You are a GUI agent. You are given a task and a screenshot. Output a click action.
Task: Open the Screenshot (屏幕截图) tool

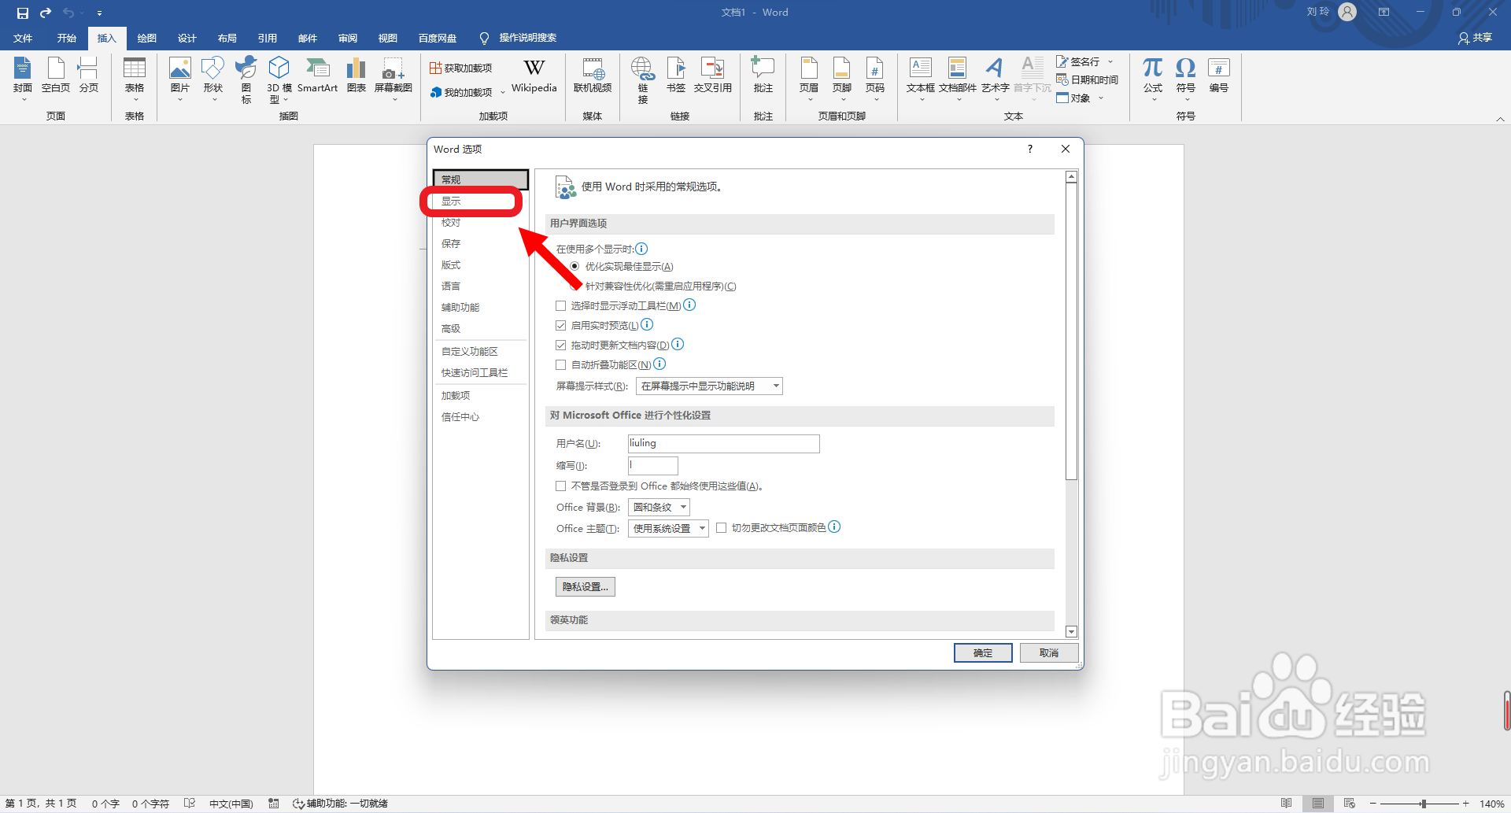click(x=393, y=79)
